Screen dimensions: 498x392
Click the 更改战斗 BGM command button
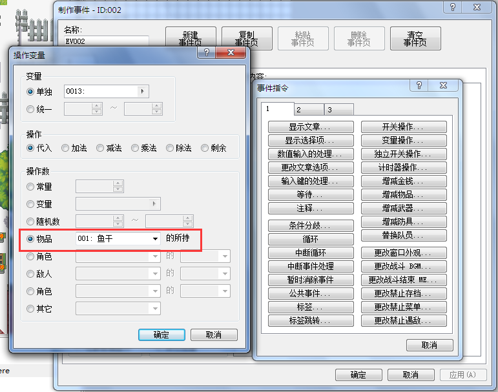(x=404, y=266)
